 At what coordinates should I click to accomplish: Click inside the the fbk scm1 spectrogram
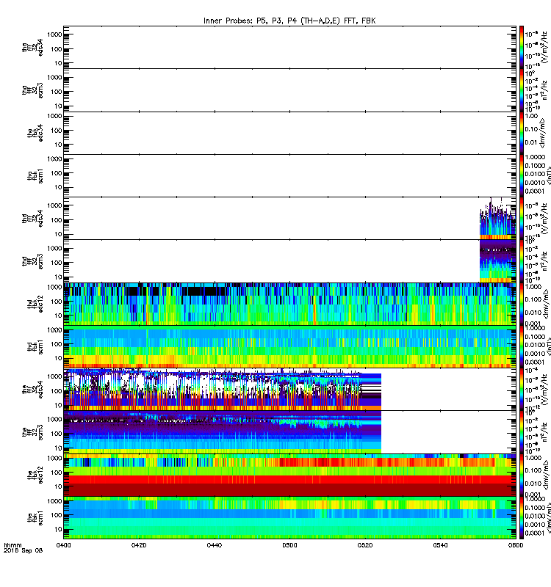(x=289, y=518)
